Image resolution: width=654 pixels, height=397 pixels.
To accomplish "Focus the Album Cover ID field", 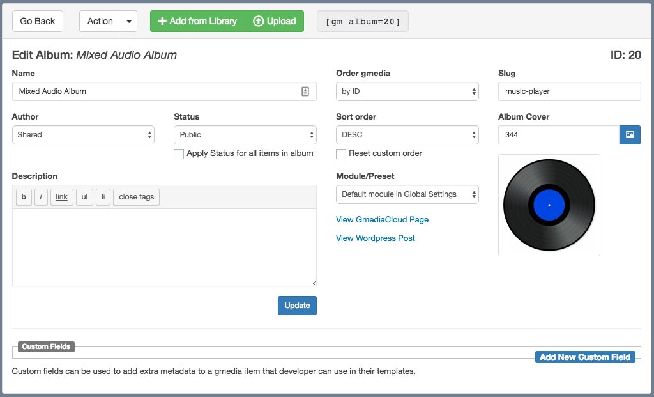I will (x=559, y=135).
